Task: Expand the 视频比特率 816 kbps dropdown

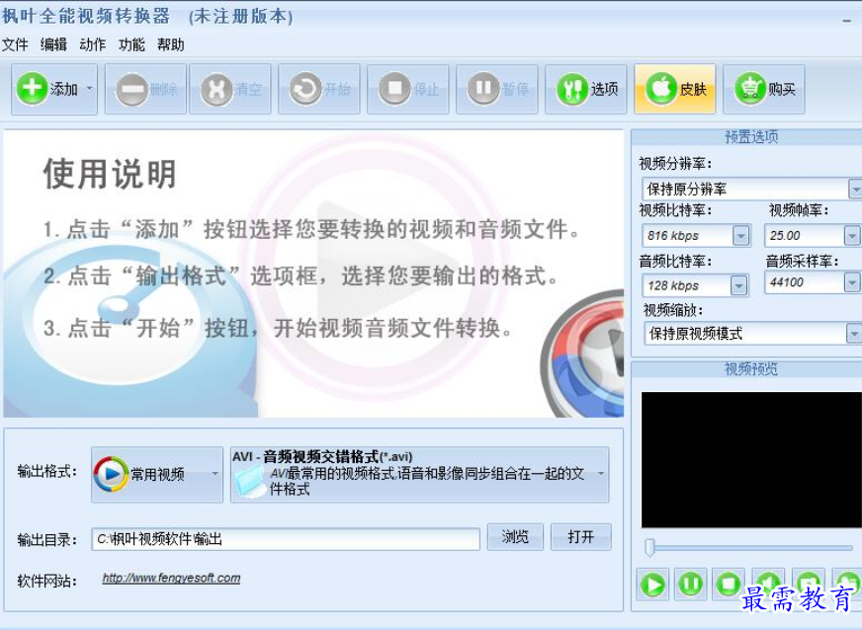Action: click(740, 236)
